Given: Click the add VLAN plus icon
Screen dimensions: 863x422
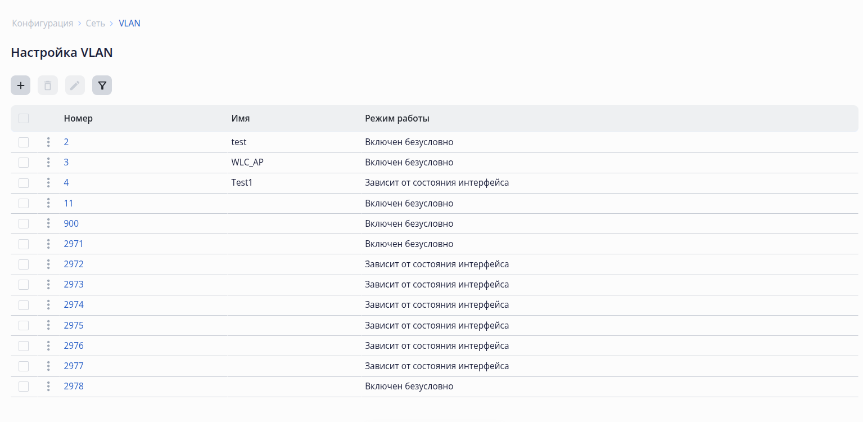Looking at the screenshot, I should click(20, 86).
